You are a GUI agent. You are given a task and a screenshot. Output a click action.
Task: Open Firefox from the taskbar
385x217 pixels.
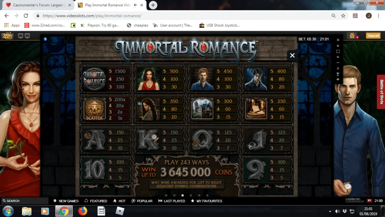pyautogui.click(x=83, y=211)
